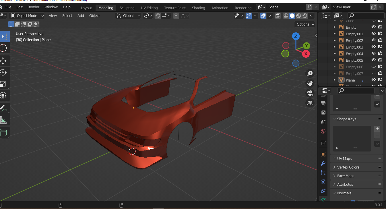
Task: Select the Measure tool
Action: [x=4, y=120]
